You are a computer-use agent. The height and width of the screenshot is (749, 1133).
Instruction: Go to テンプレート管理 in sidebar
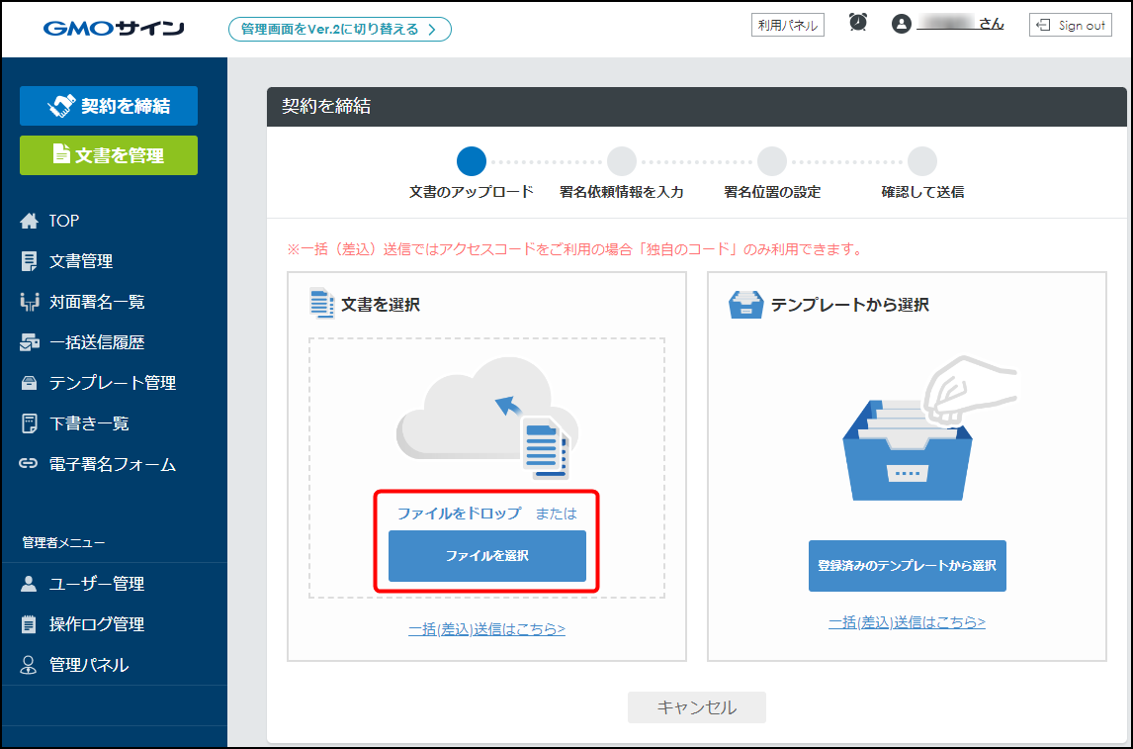click(x=113, y=383)
